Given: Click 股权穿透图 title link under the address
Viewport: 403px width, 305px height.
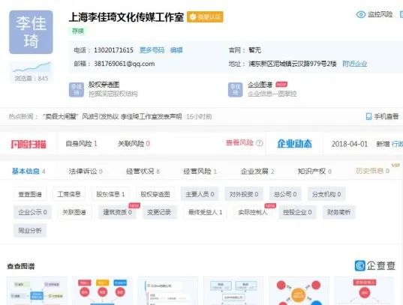Looking at the screenshot, I should [104, 85].
